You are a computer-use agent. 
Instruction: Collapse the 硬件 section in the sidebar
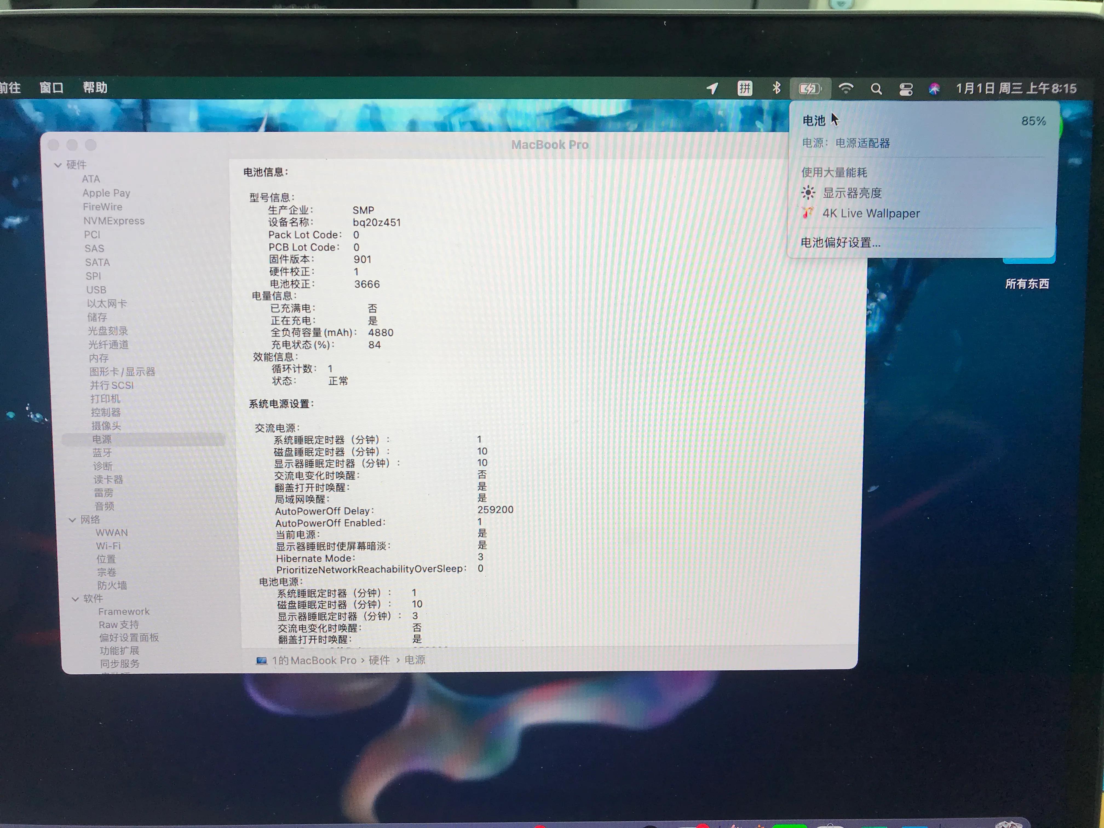click(58, 165)
